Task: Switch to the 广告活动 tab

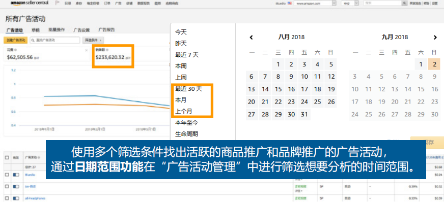Action: 14,30
